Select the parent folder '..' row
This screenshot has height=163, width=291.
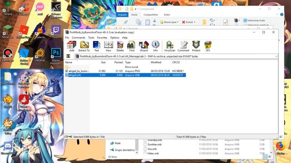125,67
